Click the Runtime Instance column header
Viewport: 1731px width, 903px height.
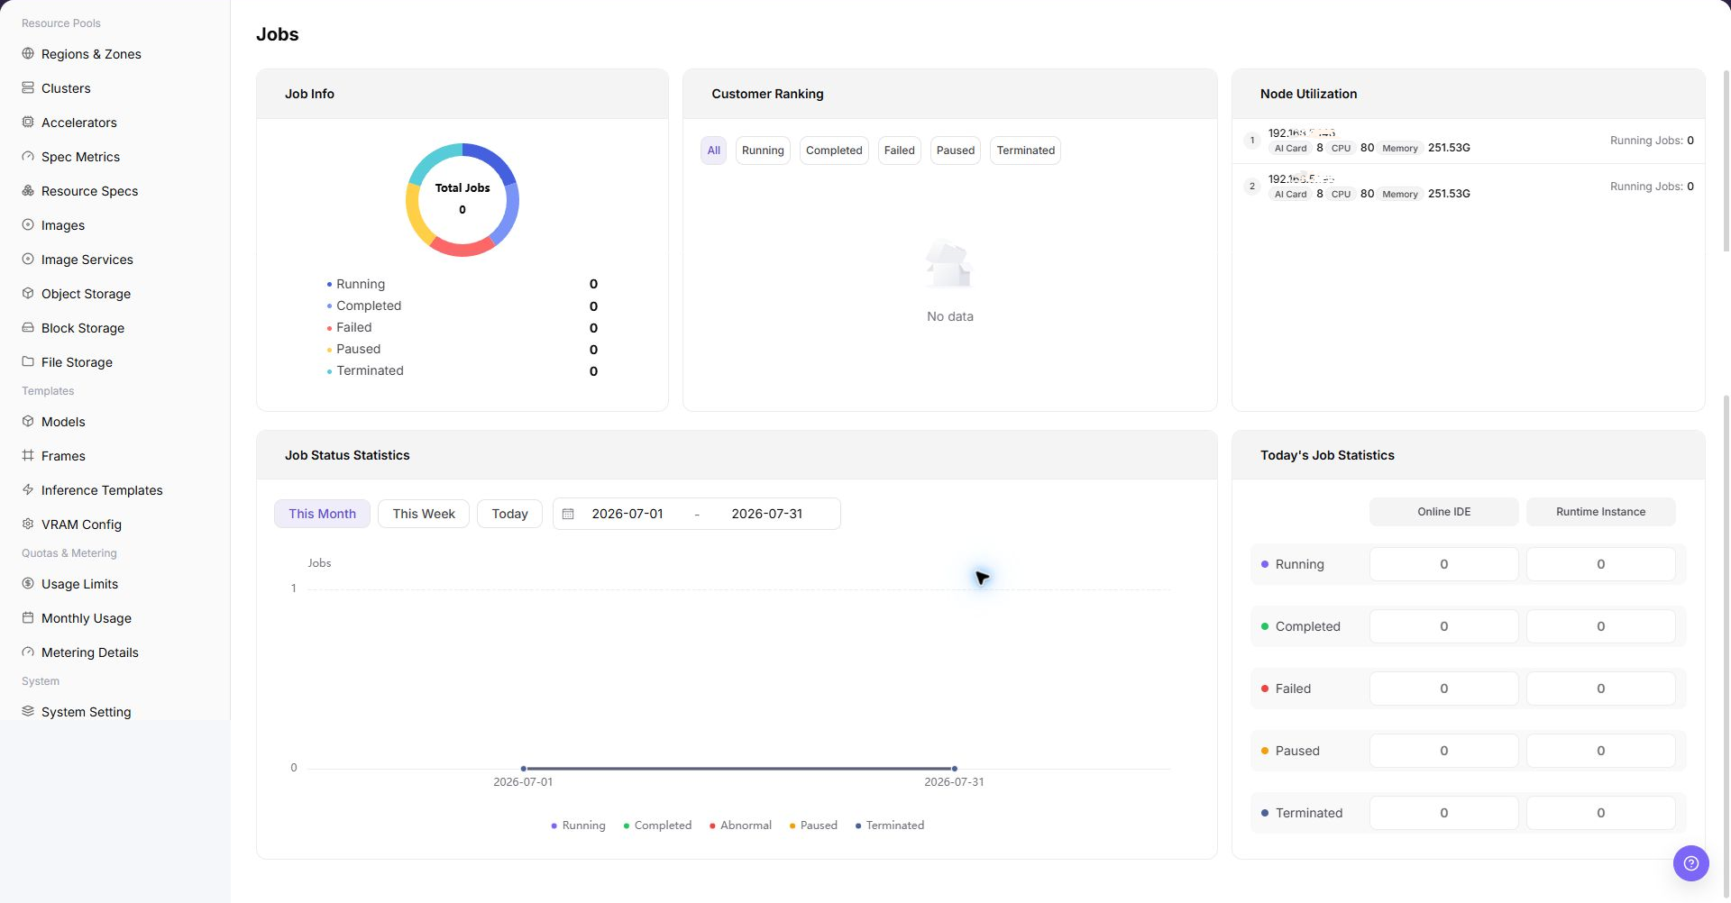(1601, 512)
